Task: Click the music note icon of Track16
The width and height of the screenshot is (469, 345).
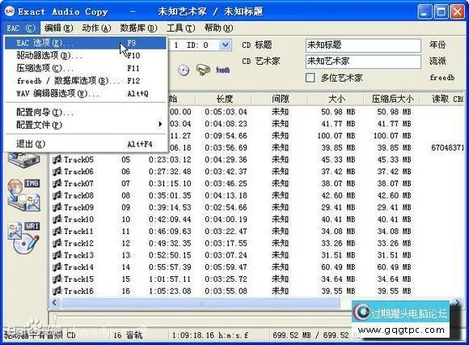Action: 57,291
